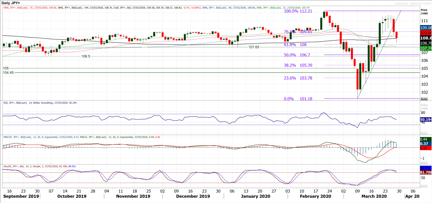This screenshot has width=432, height=203.
Task: Click the March 2020 date axis label
Action: click(x=374, y=196)
